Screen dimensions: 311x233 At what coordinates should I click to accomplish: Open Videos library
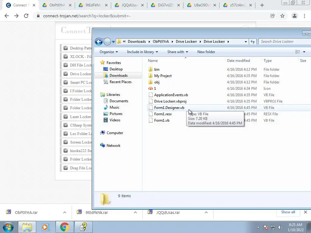(115, 120)
